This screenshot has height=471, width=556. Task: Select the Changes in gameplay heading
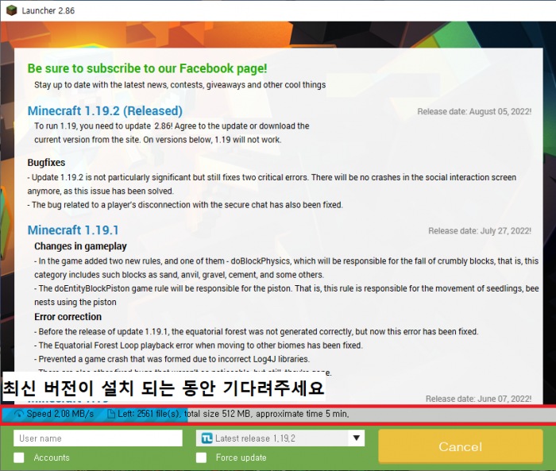[x=80, y=247]
